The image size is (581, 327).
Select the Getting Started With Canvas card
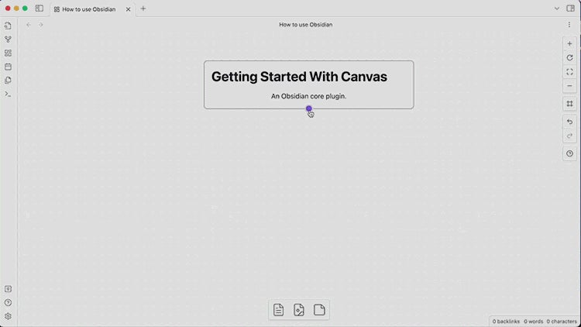308,84
